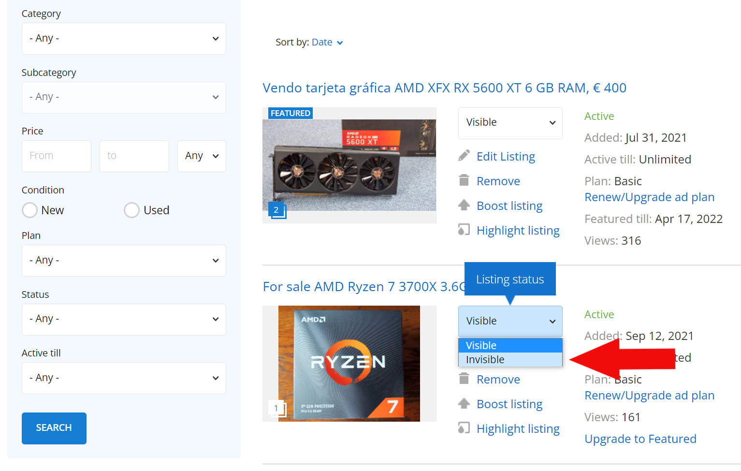
Task: Click Active status of AMD XFX listing
Action: tap(599, 117)
